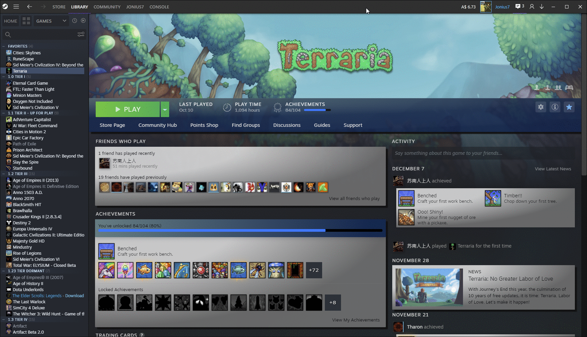Open Terraria Support page
587x337 pixels.
(x=353, y=125)
